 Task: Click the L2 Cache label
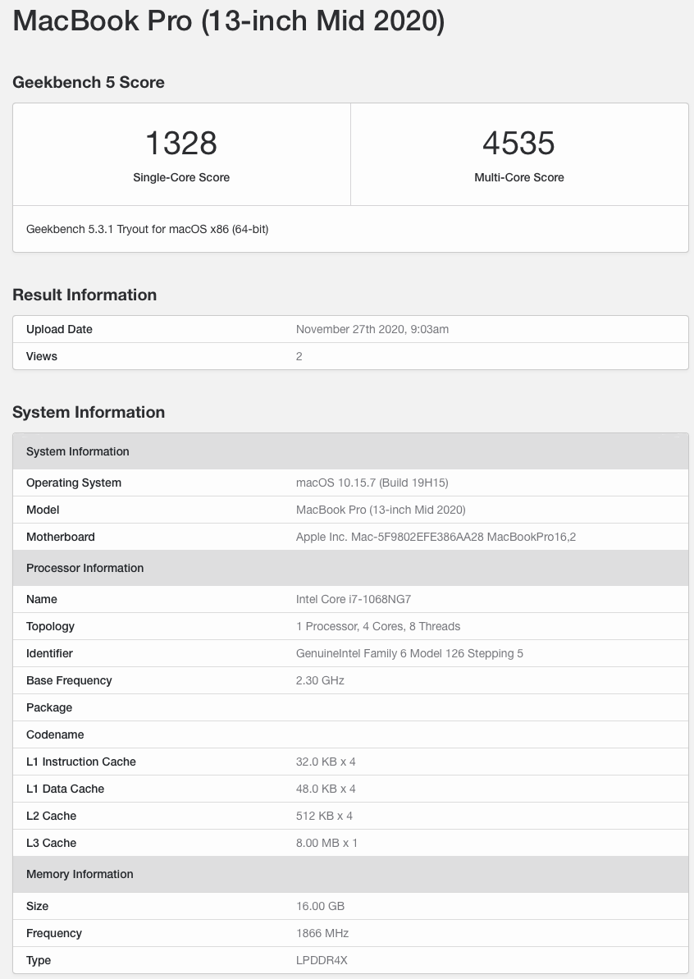51,816
